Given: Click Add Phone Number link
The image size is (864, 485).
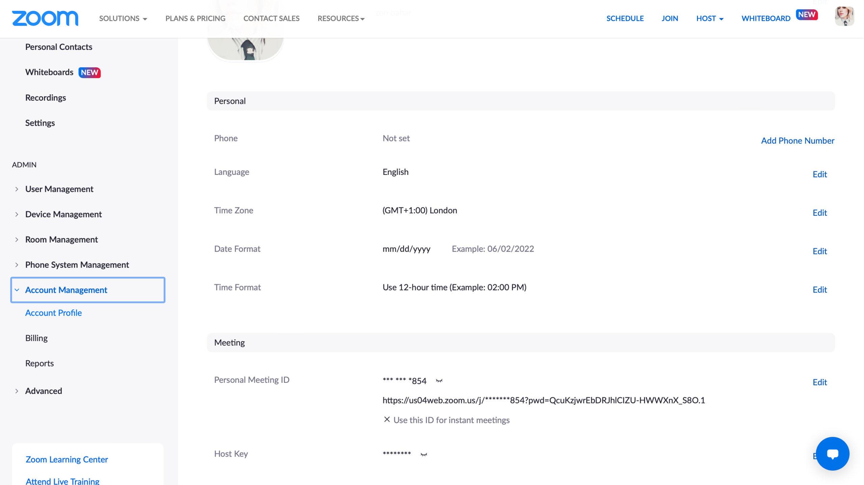Looking at the screenshot, I should (798, 141).
